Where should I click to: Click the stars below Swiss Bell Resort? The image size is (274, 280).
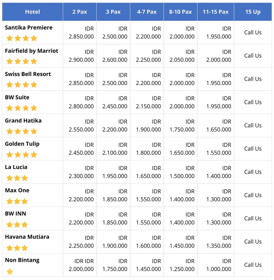(x=22, y=85)
